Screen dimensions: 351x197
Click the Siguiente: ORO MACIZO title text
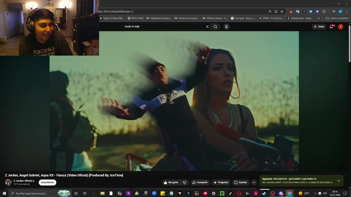[x=289, y=179]
